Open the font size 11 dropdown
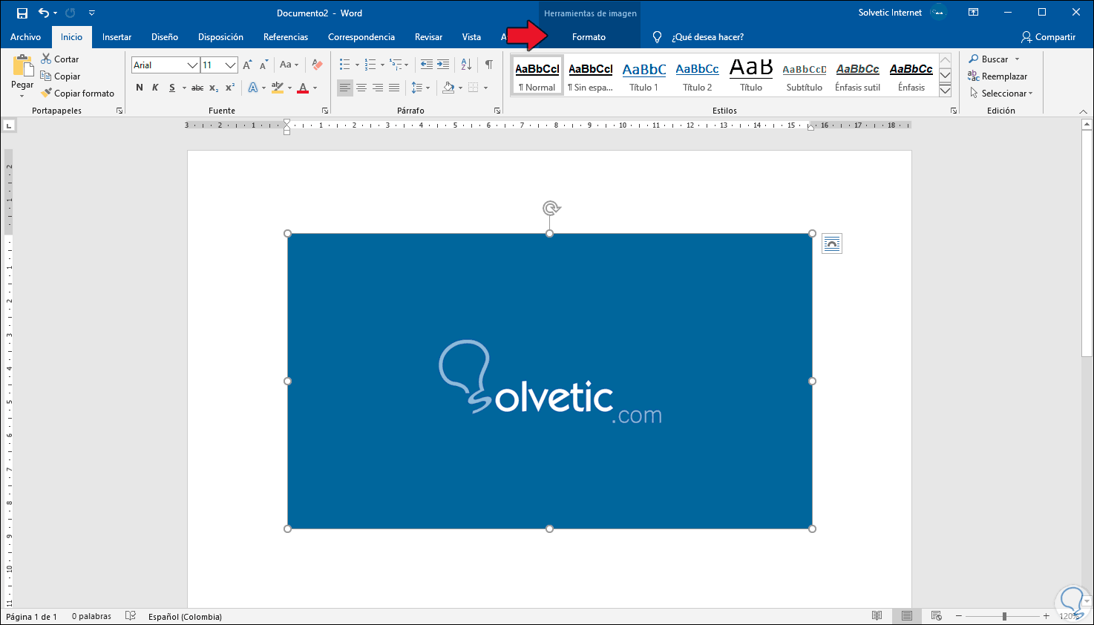The height and width of the screenshot is (625, 1094). coord(230,65)
